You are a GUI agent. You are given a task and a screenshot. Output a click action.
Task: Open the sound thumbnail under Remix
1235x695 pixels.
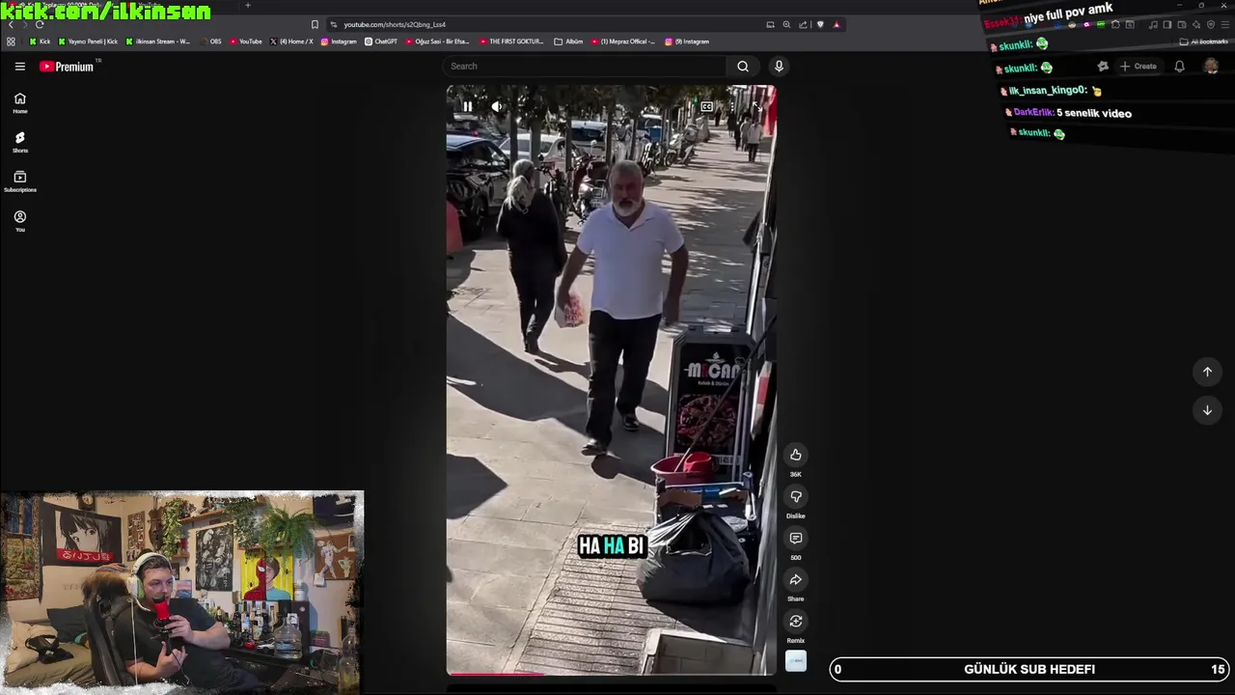click(796, 661)
